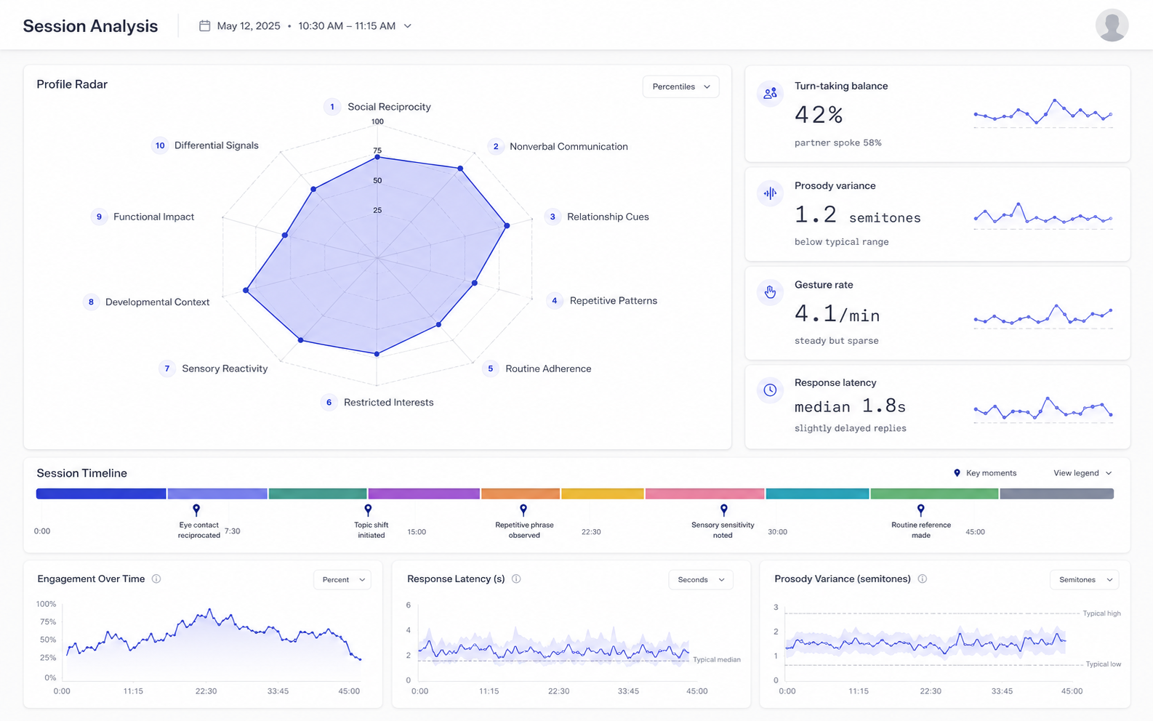Screen dimensions: 1153x721
Task: Select radar axis badge 7 Sensory Reactivity
Action: coord(167,368)
